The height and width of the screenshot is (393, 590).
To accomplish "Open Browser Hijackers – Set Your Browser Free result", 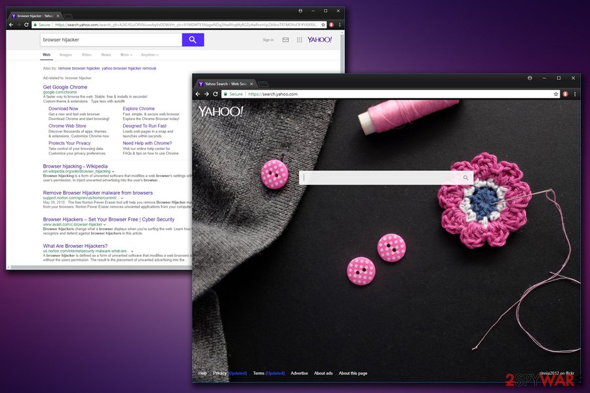I will pyautogui.click(x=109, y=219).
